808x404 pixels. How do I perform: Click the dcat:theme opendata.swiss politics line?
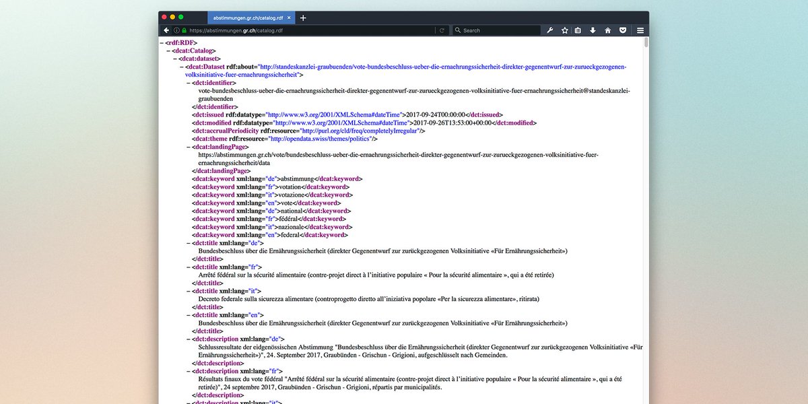[284, 139]
